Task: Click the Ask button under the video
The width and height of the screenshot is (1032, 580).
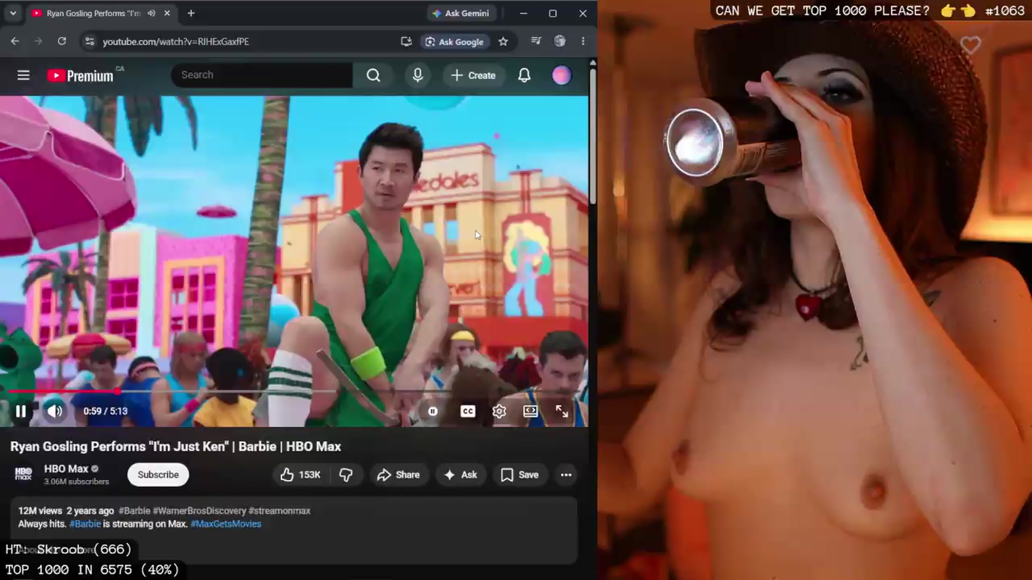Action: pos(461,475)
